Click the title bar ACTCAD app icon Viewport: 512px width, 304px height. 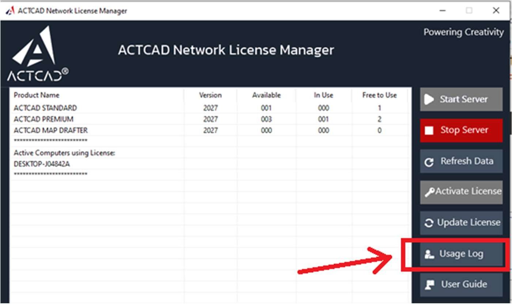(10, 11)
